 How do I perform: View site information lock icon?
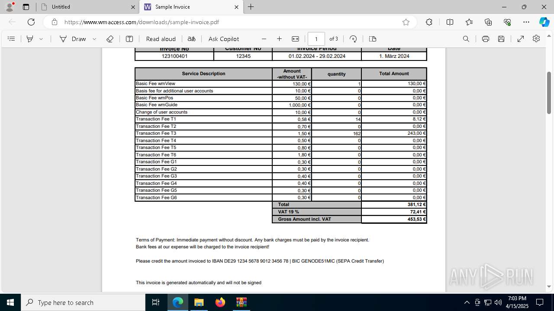[54, 22]
